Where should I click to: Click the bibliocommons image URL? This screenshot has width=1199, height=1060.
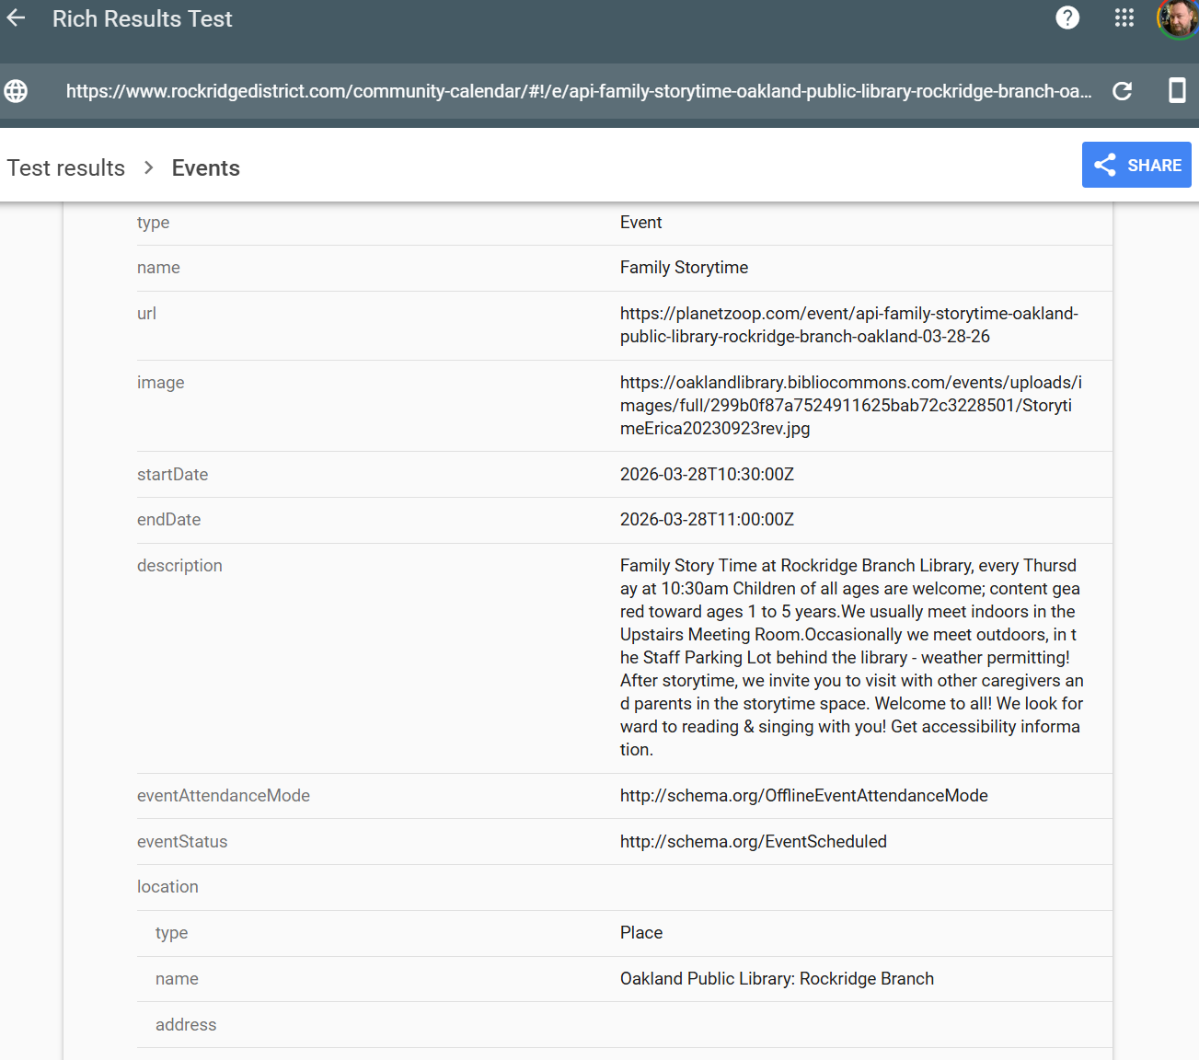[x=851, y=405]
